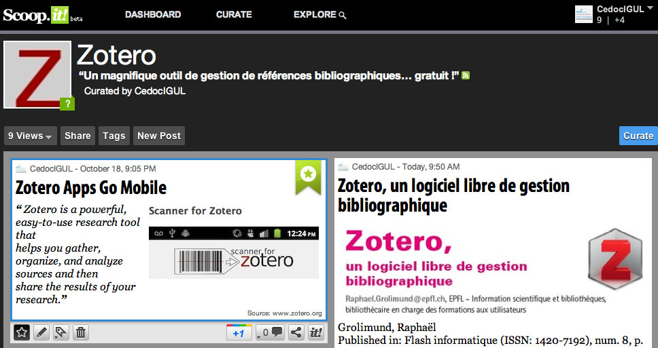658x348 pixels.
Task: Click the large Zotero Z topic thumbnail
Action: [38, 75]
